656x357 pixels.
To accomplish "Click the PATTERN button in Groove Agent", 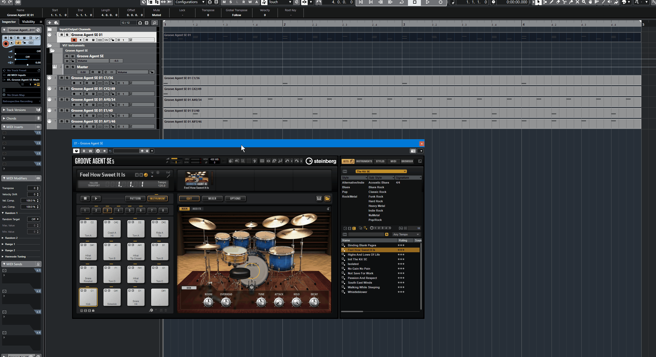I will click(x=135, y=198).
